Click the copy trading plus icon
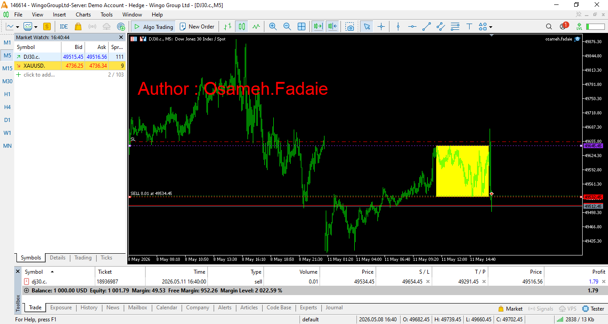 click(121, 27)
